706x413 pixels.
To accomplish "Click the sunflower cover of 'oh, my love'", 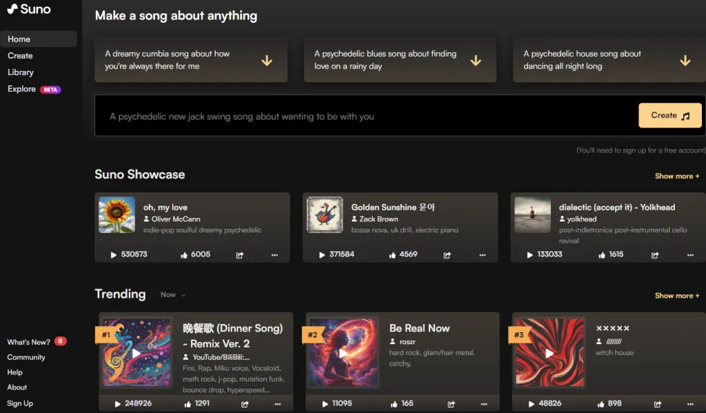I will [x=117, y=215].
